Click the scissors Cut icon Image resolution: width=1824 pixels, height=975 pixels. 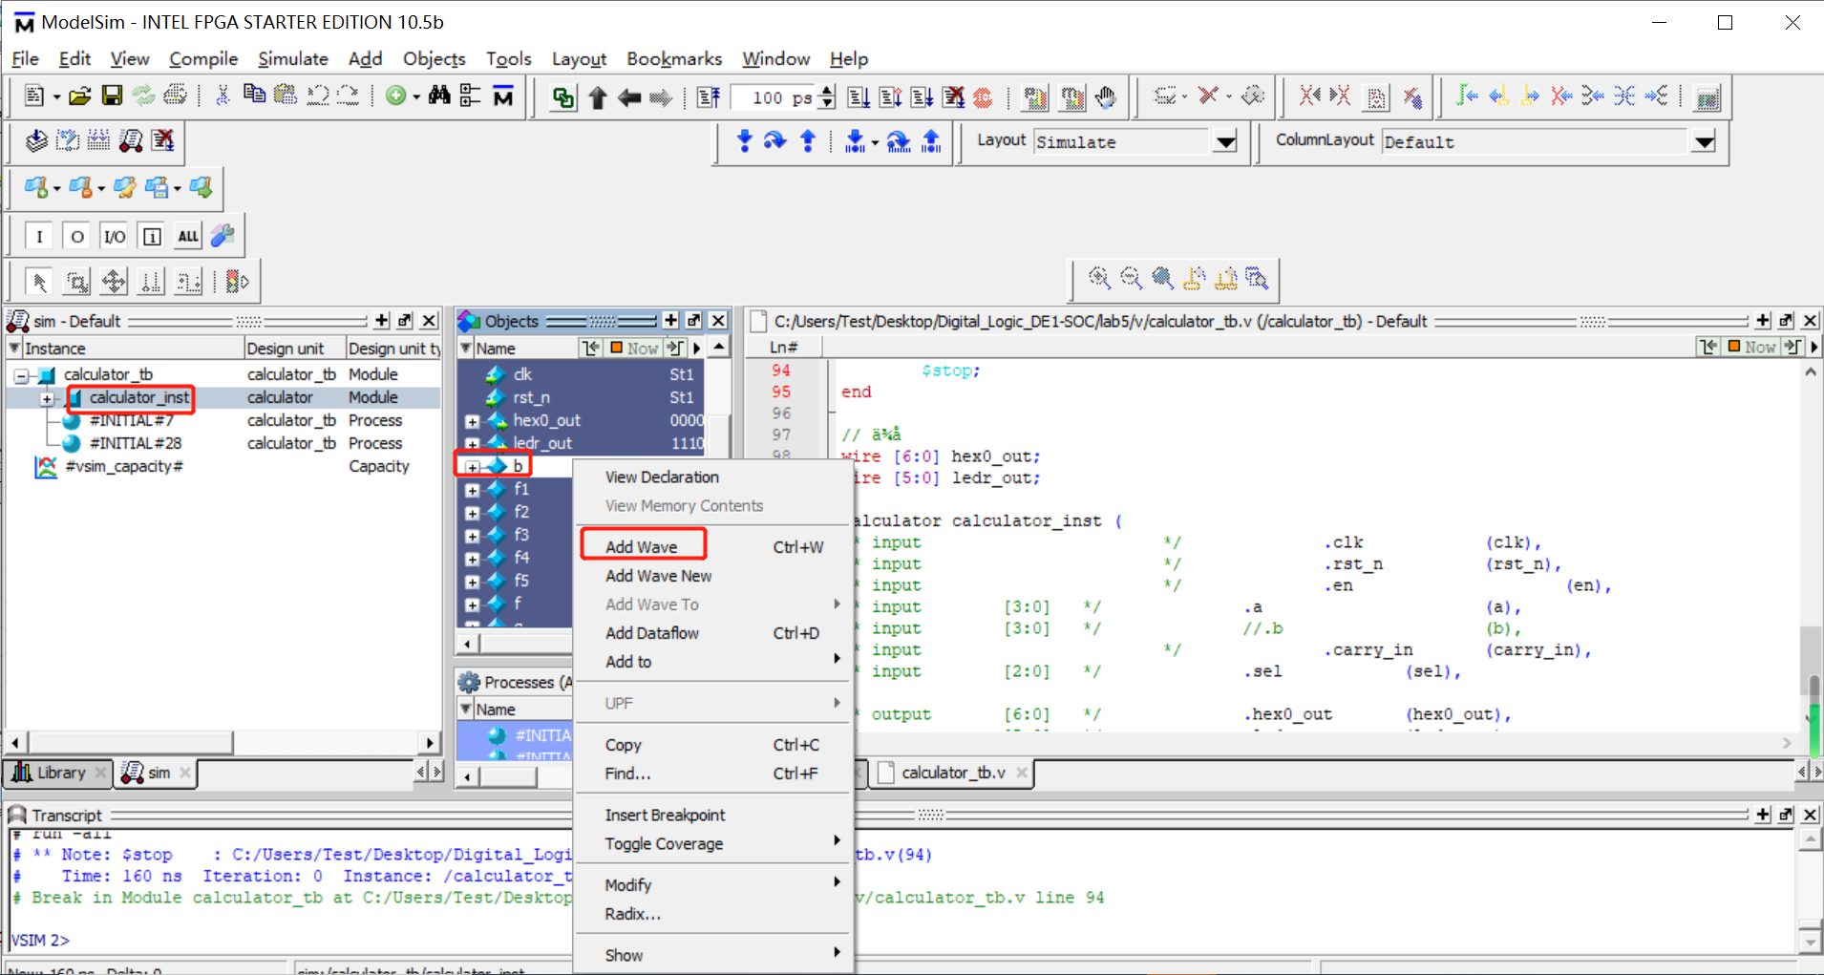(223, 95)
